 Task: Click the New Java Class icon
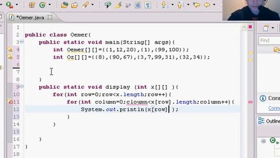[x=42, y=5]
